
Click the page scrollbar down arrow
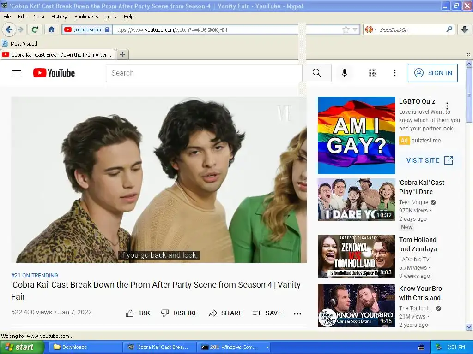pos(469,327)
